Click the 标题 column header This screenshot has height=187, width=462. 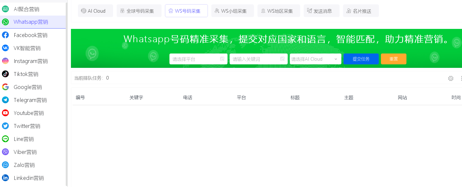tap(295, 97)
